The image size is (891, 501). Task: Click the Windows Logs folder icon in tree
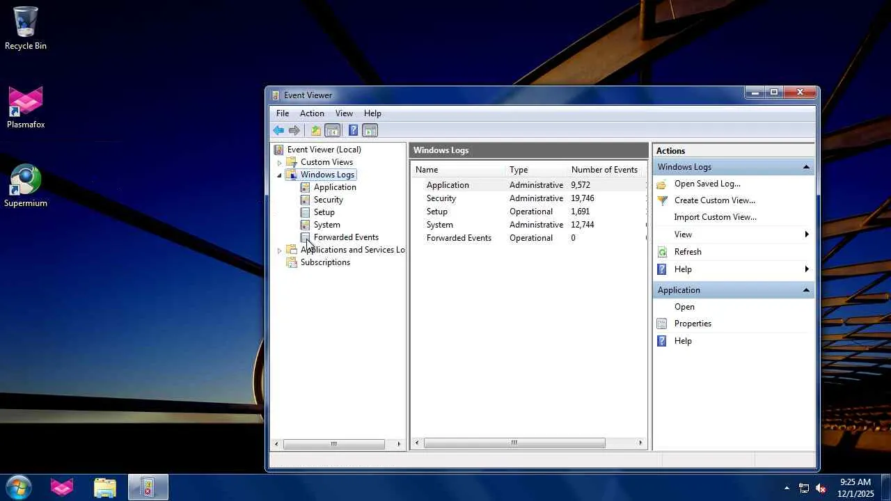[292, 175]
